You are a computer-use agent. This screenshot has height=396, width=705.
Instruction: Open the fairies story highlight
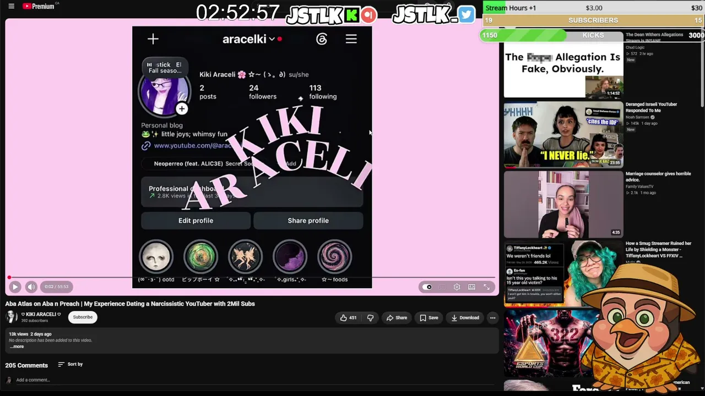point(245,257)
